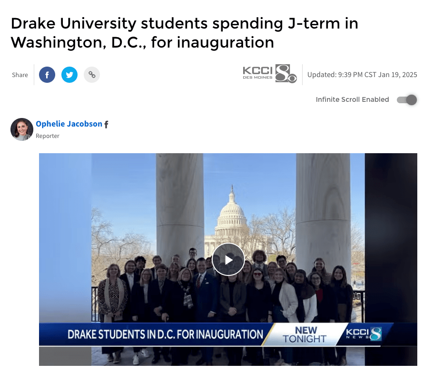Share article on Facebook
The height and width of the screenshot is (373, 423).
(x=47, y=75)
